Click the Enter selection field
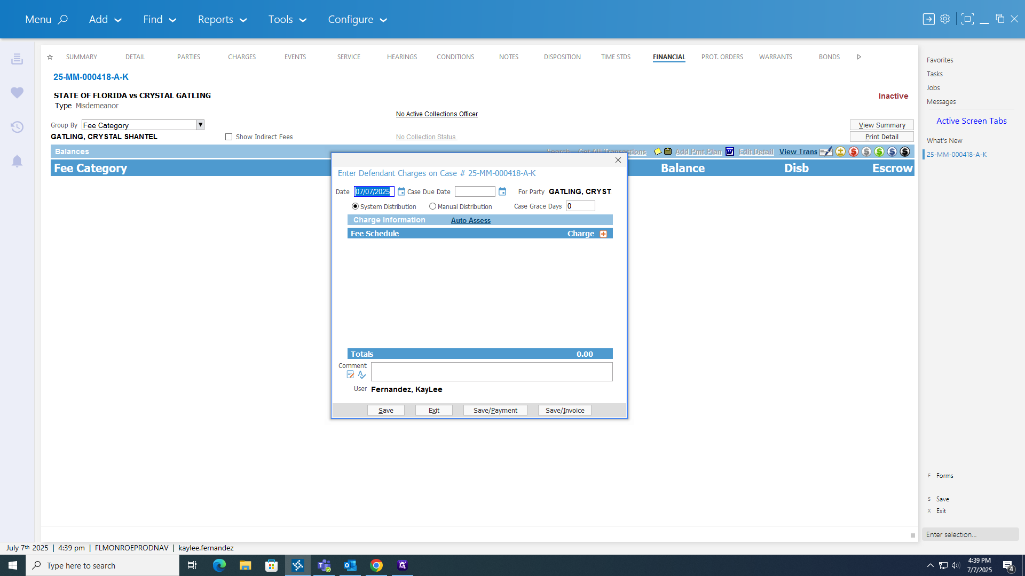 click(x=970, y=534)
